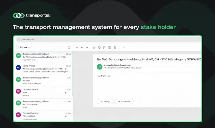Image resolution: width=215 pixels, height=128 pixels.
Task: Open the 'Hoi, nieuwe order' email
Action: [43, 116]
